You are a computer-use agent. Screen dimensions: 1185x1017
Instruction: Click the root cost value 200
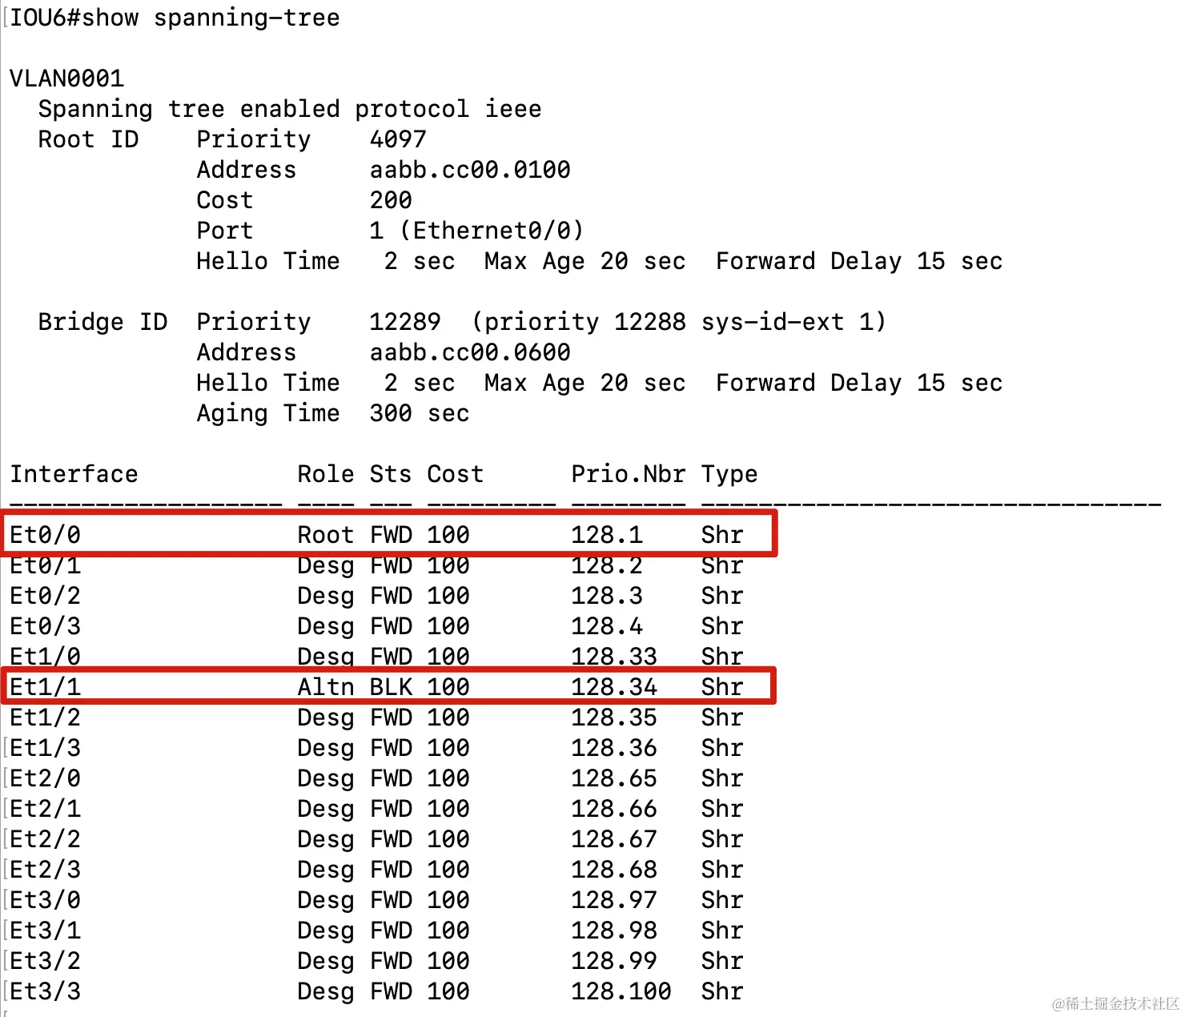391,200
